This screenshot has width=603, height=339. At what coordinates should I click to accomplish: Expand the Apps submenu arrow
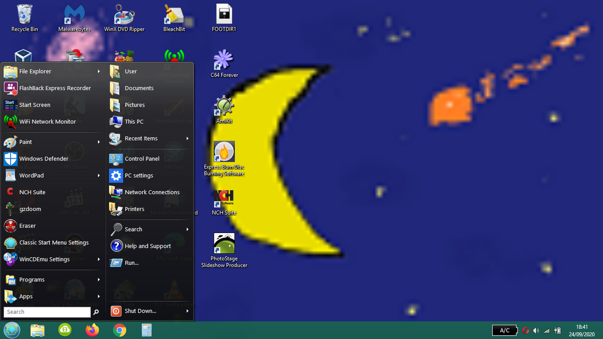click(99, 297)
